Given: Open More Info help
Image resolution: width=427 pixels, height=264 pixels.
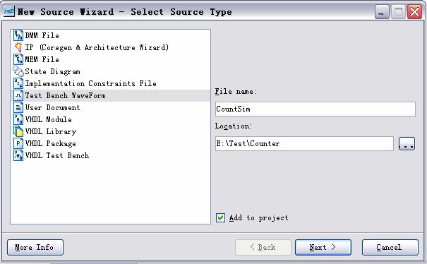Looking at the screenshot, I should (35, 247).
